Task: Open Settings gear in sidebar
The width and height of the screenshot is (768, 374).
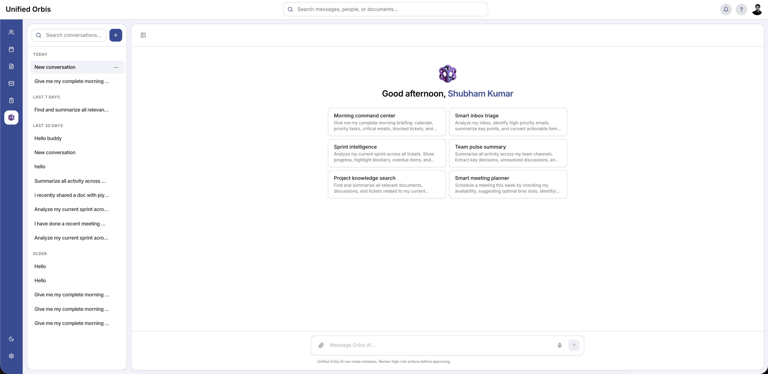Action: (x=11, y=356)
